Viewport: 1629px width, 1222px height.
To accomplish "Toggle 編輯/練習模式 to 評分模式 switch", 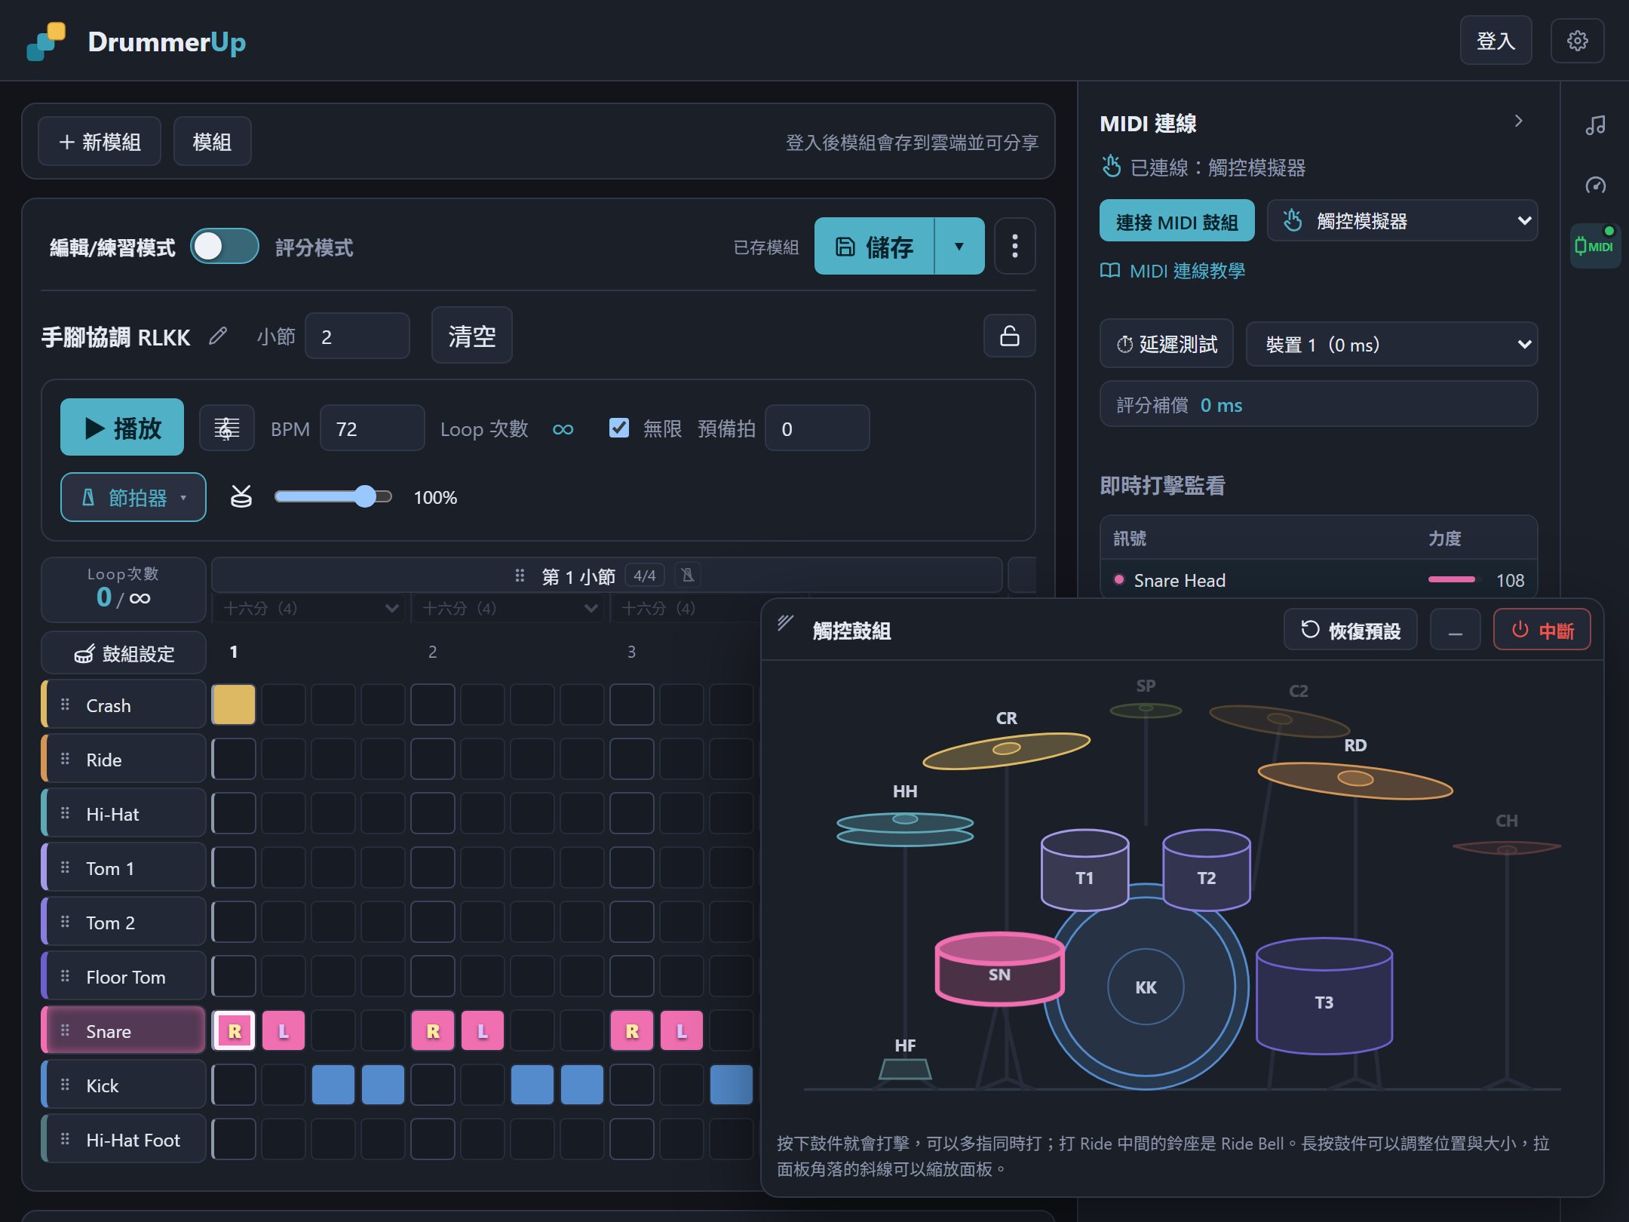I will 224,247.
